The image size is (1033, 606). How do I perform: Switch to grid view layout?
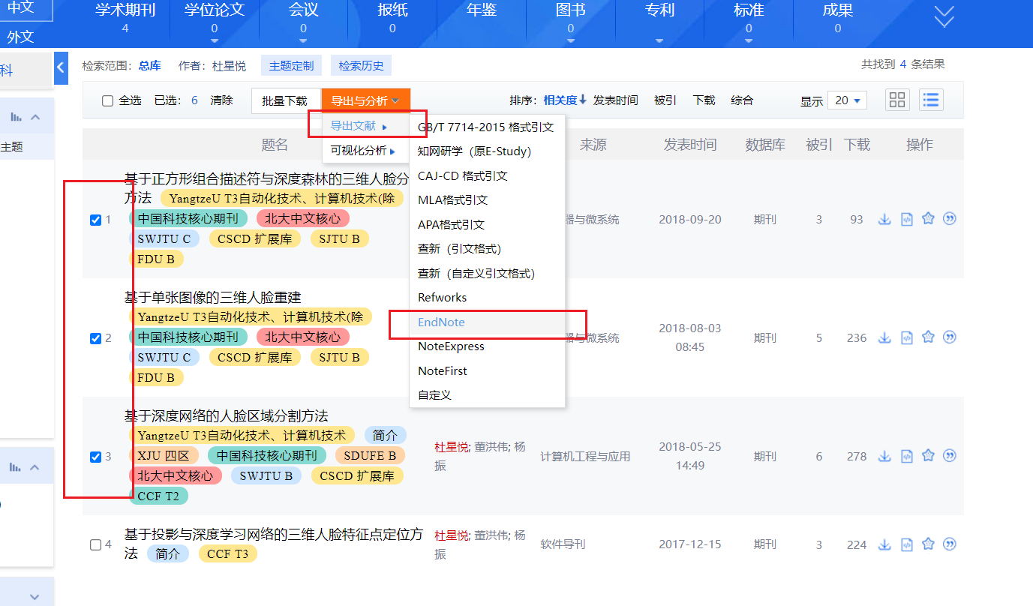click(897, 100)
